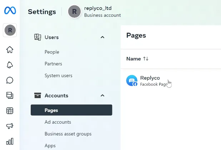Click the Settings page title
The height and width of the screenshot is (150, 221).
(42, 12)
